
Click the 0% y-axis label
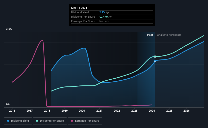(8, 104)
